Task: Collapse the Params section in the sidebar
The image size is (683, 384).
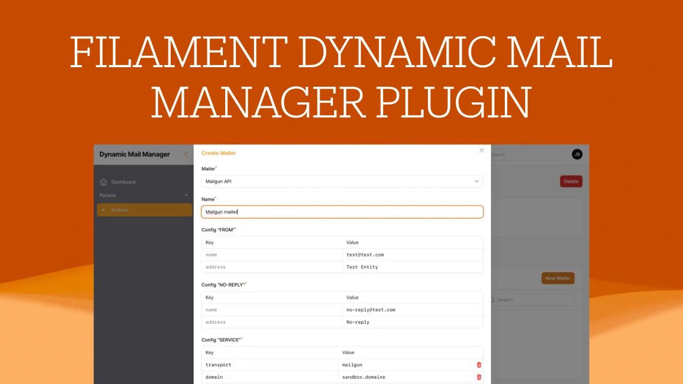Action: 186,195
